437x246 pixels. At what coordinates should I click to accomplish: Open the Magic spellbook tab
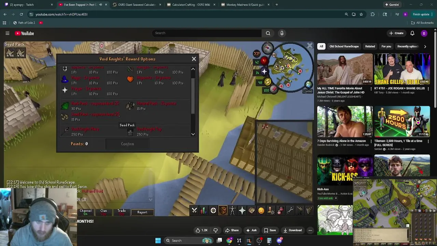pyautogui.click(x=251, y=210)
